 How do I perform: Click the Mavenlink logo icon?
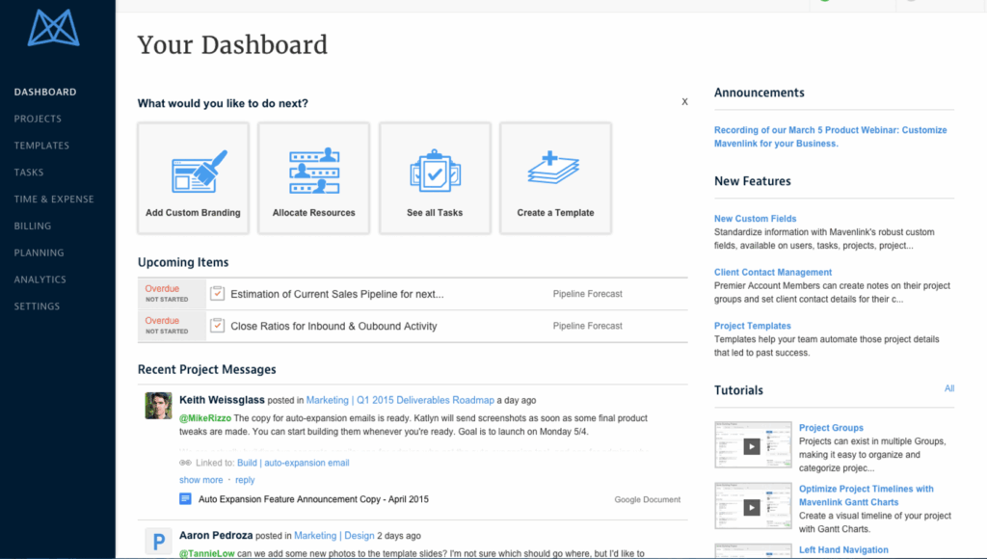point(54,28)
